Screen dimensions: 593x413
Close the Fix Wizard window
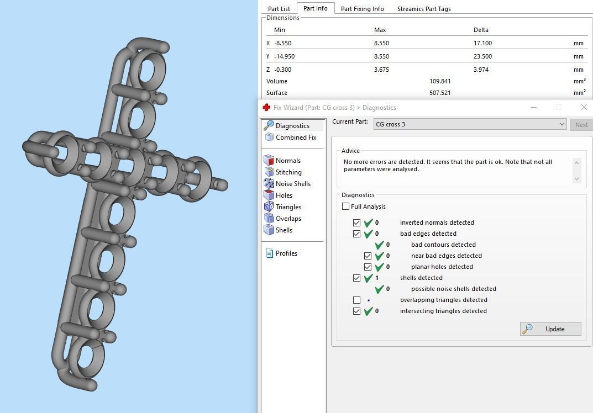(584, 107)
